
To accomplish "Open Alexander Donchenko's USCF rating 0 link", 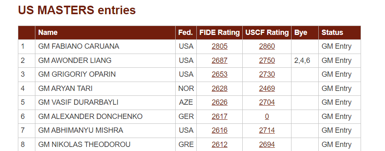I will 267,116.
